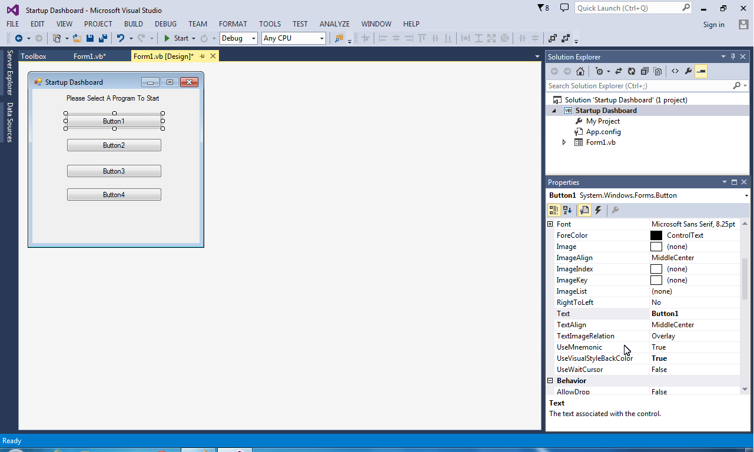This screenshot has width=754, height=452.
Task: Click the Image property white swatch
Action: tap(656, 247)
